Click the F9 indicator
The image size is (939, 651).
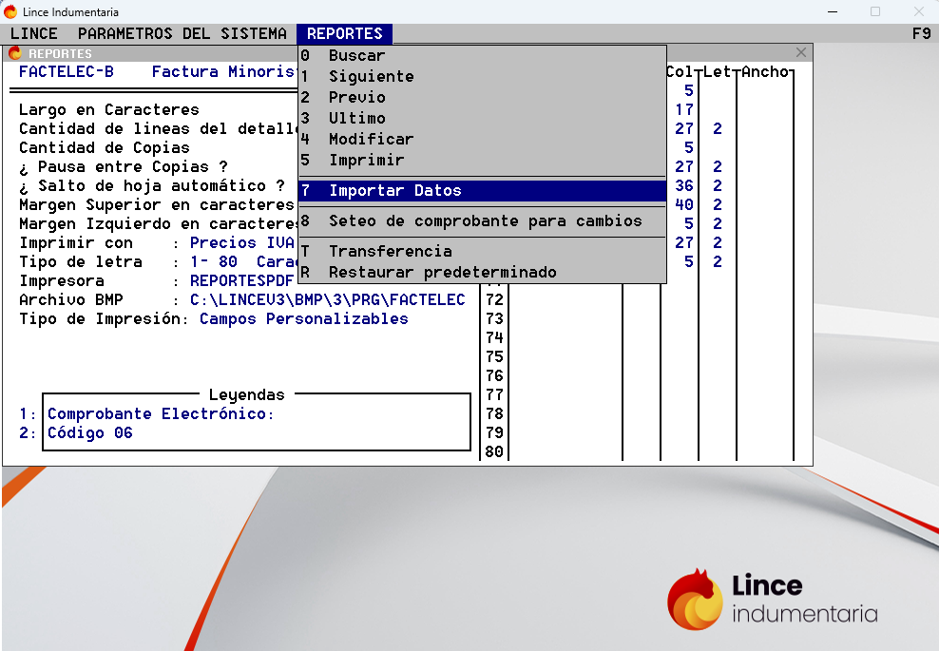(x=922, y=33)
